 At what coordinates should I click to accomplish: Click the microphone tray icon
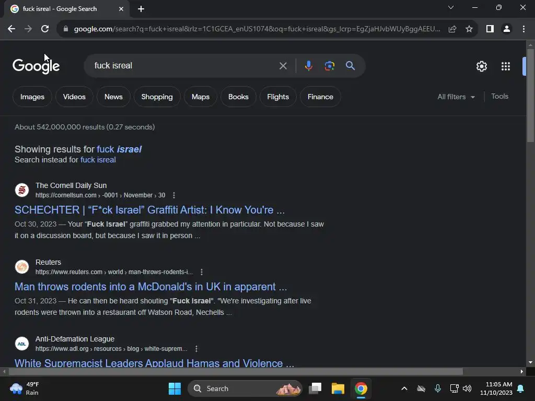tap(438, 388)
